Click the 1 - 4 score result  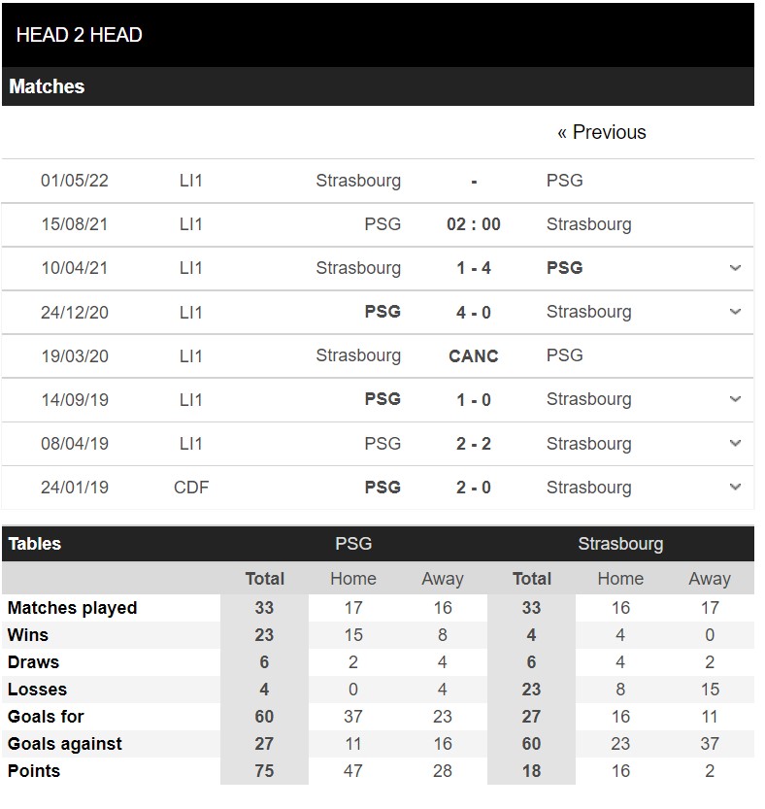(x=474, y=268)
